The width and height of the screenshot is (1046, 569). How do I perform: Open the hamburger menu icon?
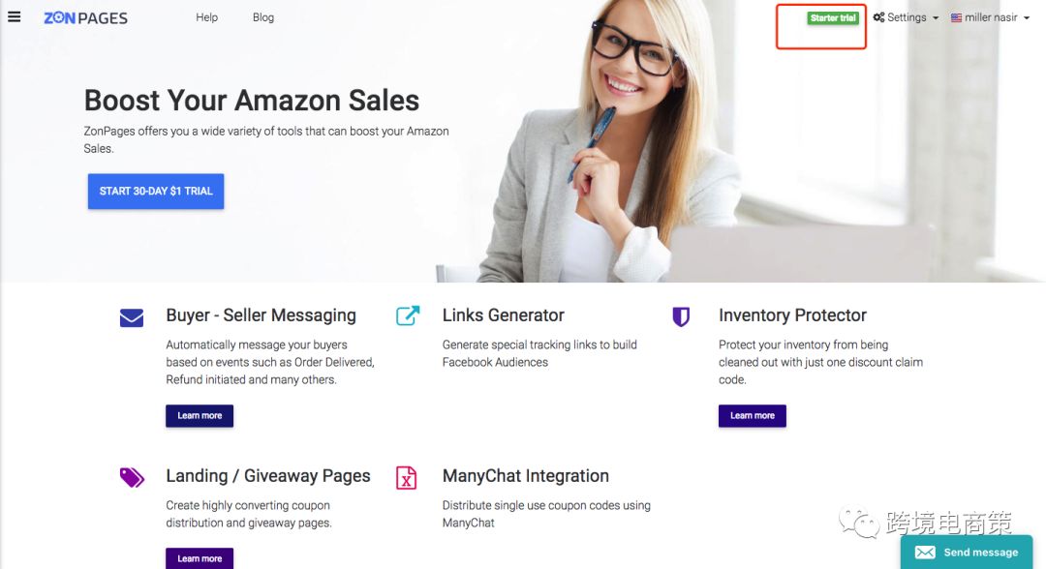14,16
